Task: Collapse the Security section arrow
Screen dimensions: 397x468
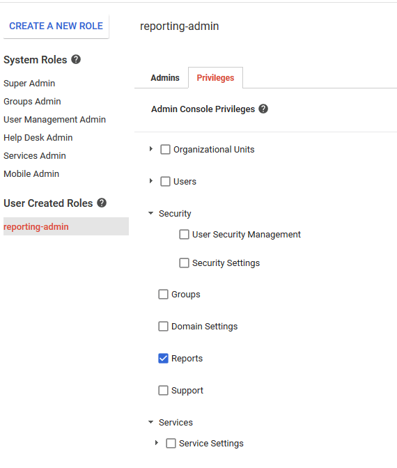Action: click(150, 213)
